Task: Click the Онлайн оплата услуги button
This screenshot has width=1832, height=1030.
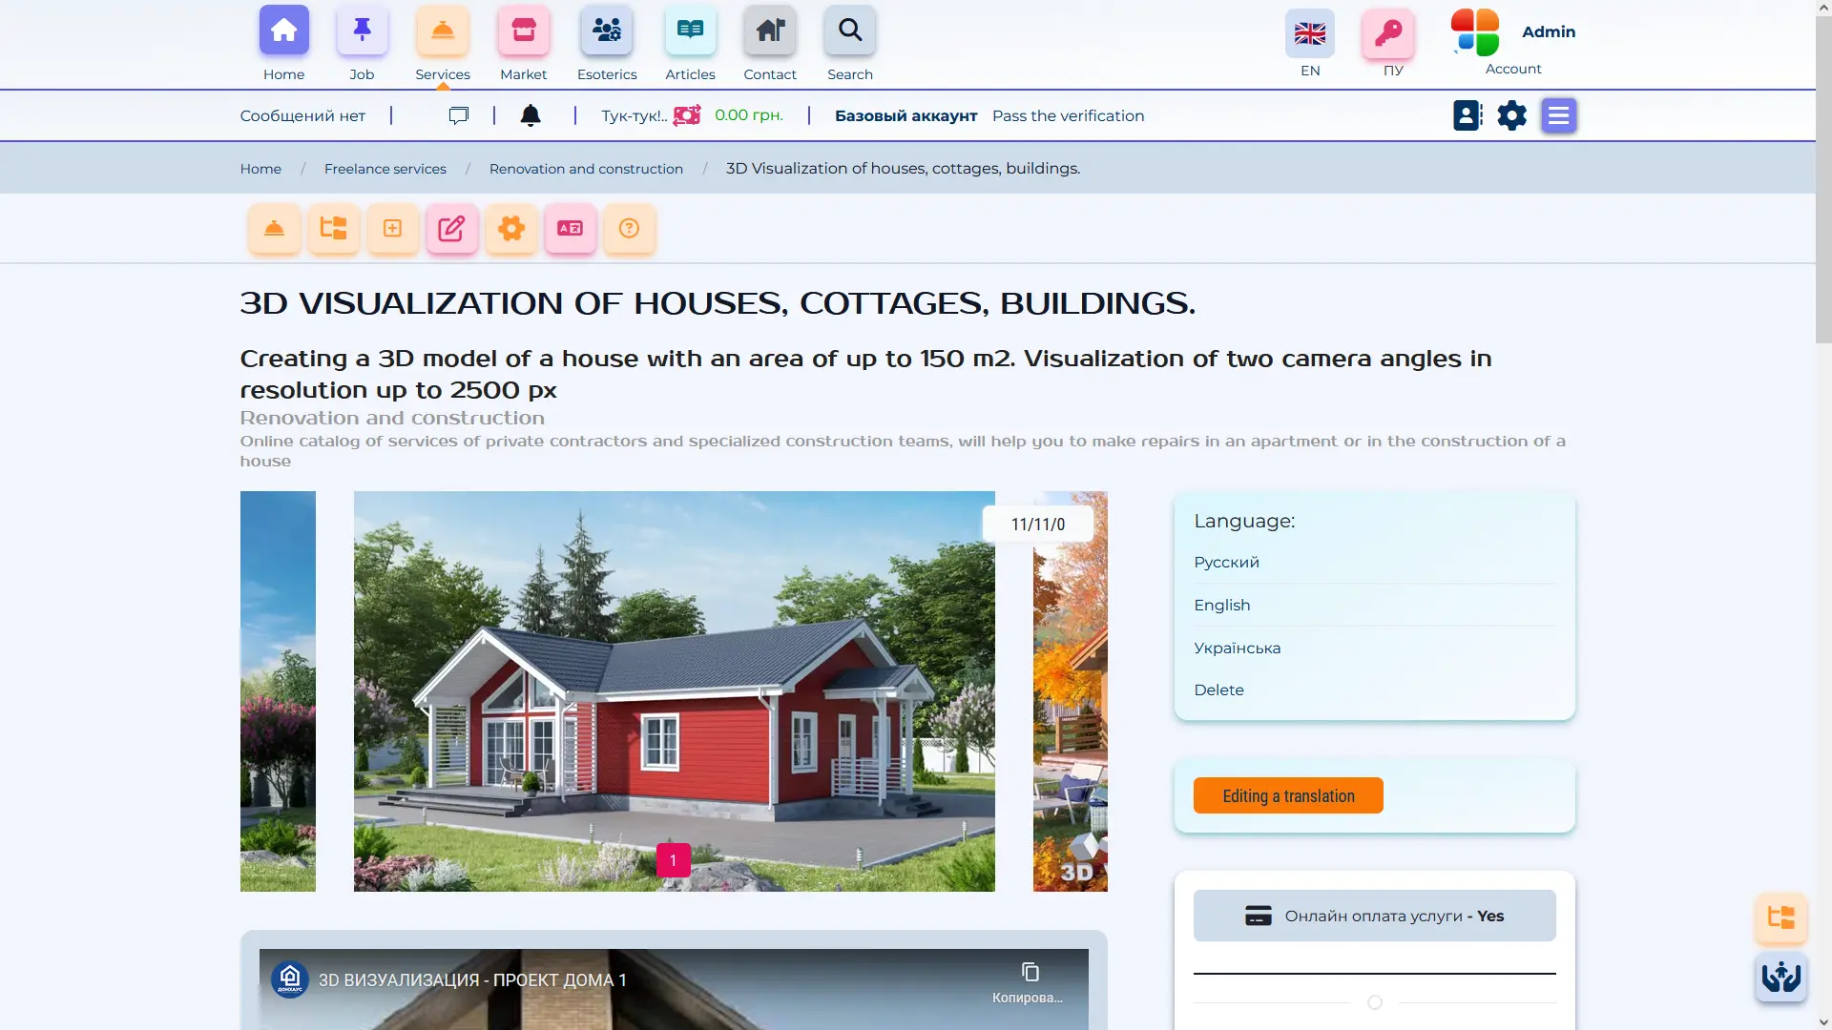Action: (1374, 916)
